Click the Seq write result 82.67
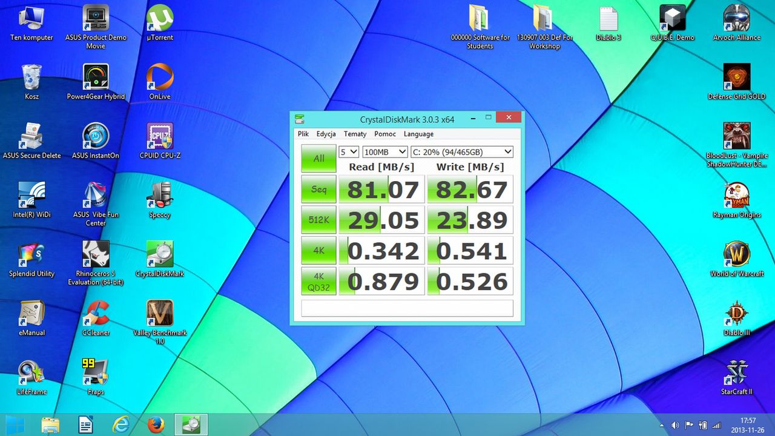This screenshot has height=436, width=775. click(470, 190)
